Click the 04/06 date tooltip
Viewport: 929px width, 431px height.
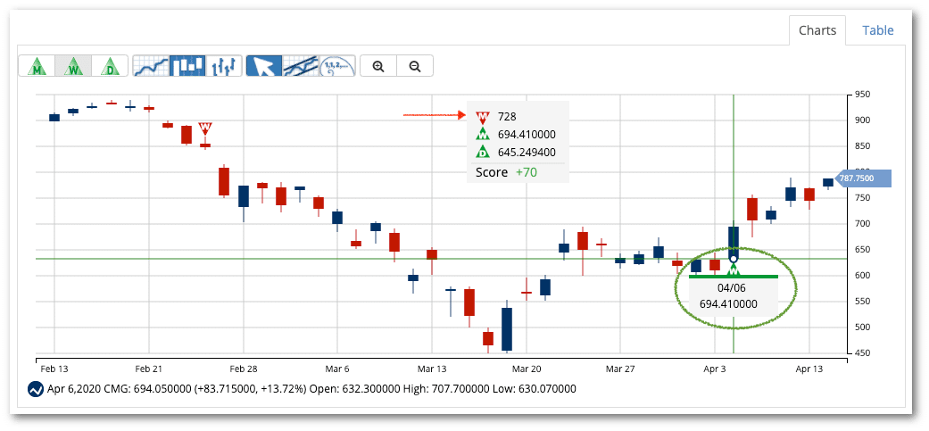click(734, 288)
